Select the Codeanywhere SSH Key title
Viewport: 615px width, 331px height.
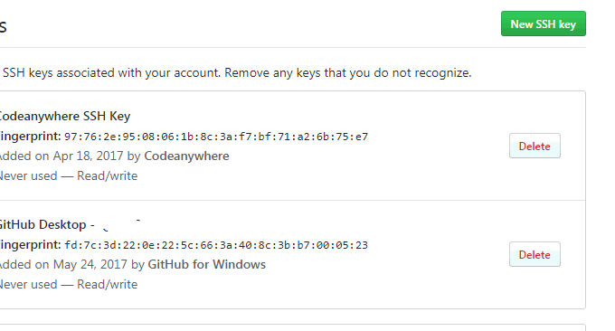65,116
